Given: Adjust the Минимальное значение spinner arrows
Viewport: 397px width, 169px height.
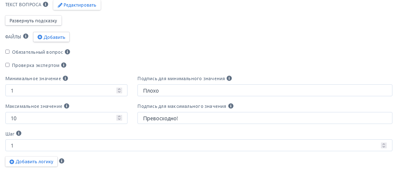Looking at the screenshot, I should [119, 90].
